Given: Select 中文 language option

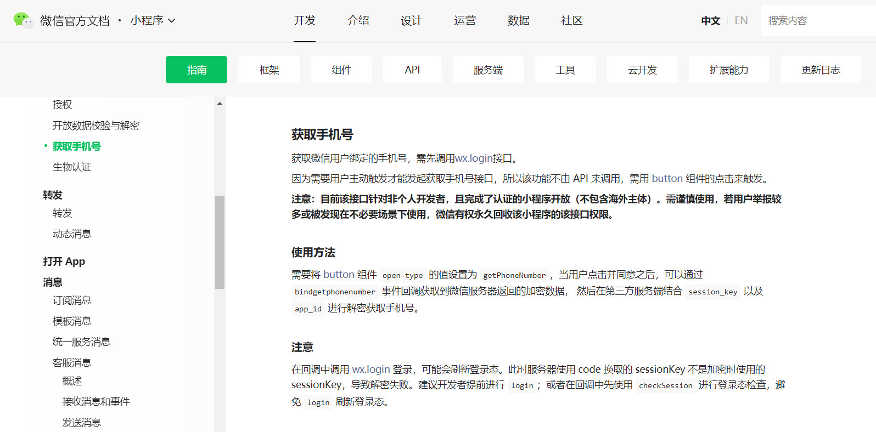Looking at the screenshot, I should click(x=710, y=21).
